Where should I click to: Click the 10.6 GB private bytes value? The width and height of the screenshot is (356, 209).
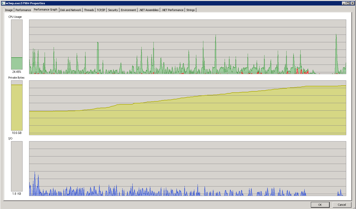(17, 133)
